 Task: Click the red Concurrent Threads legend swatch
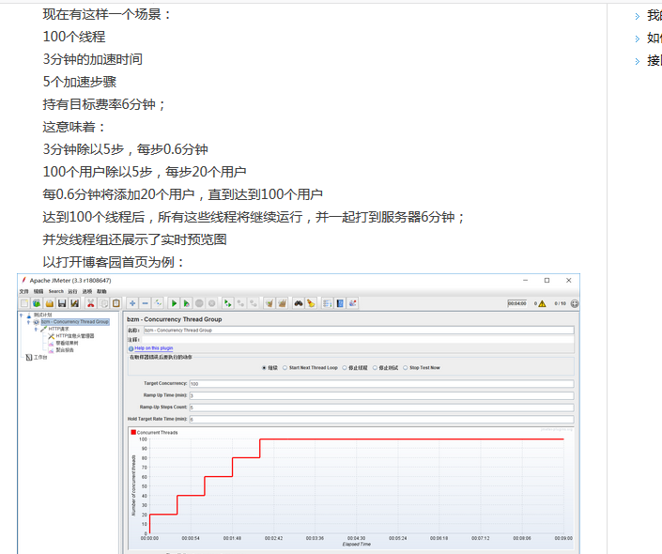[x=133, y=432]
